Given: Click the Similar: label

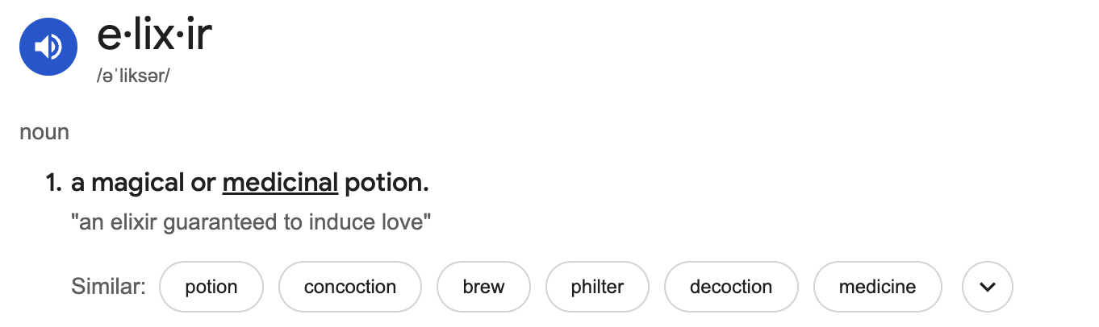Looking at the screenshot, I should [x=109, y=287].
